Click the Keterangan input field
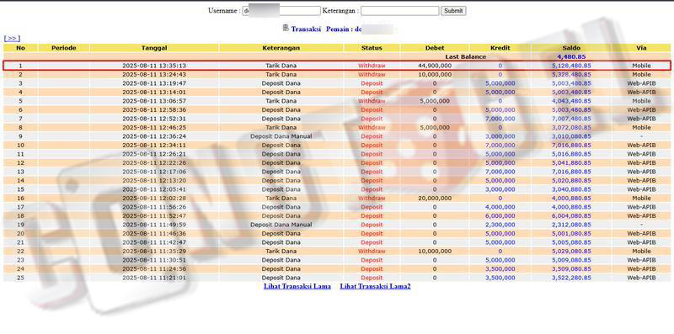674x334 pixels. 399,11
